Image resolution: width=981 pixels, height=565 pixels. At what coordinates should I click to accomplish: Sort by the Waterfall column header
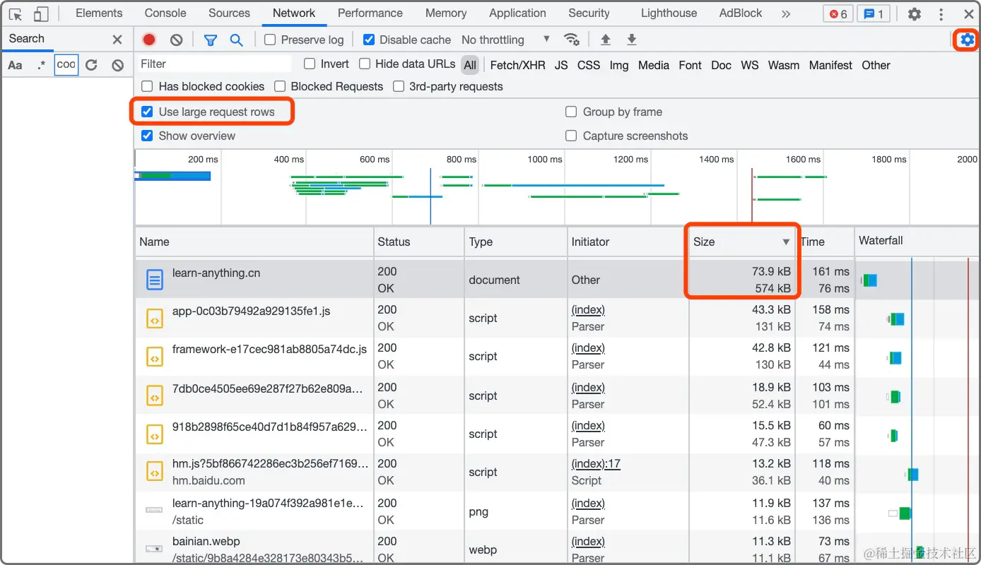point(917,241)
